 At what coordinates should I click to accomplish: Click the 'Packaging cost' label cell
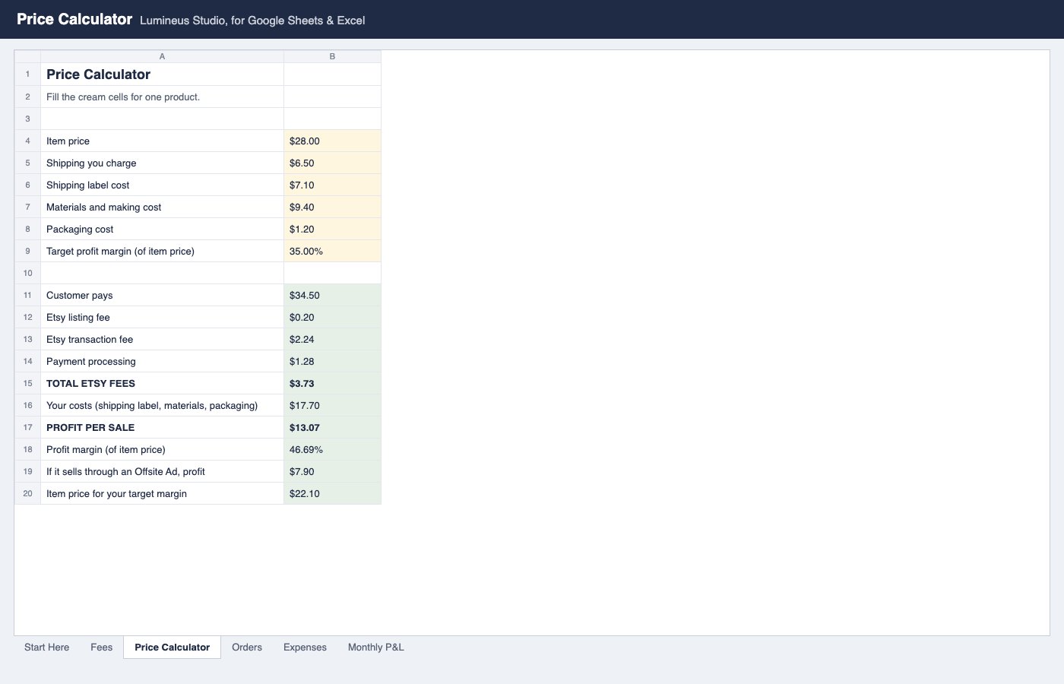tap(162, 229)
